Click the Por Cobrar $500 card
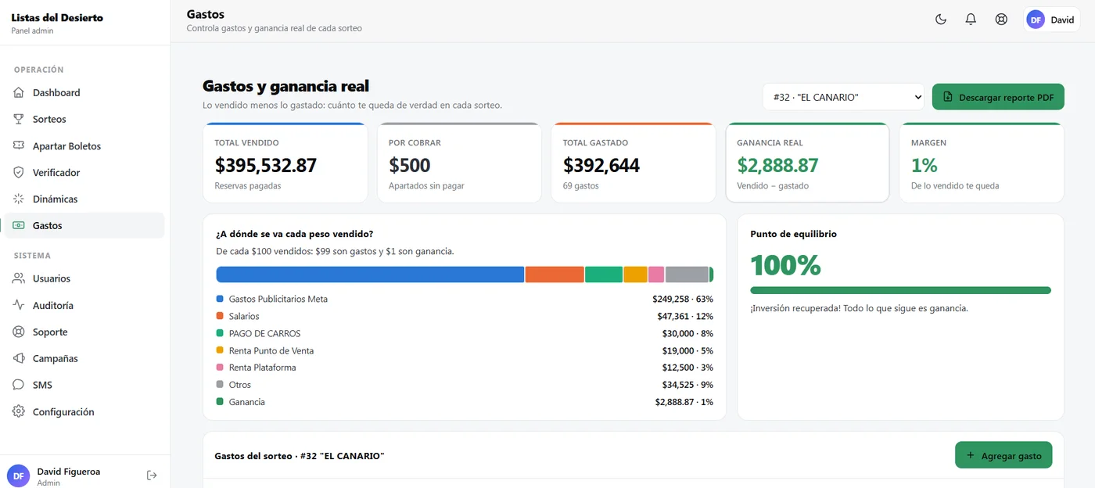 [x=459, y=163]
